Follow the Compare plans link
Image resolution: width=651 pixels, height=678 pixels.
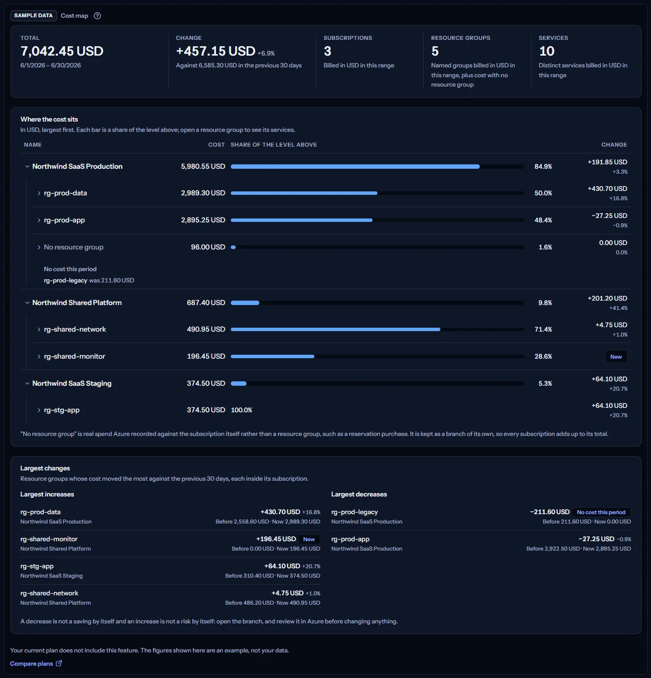point(36,664)
